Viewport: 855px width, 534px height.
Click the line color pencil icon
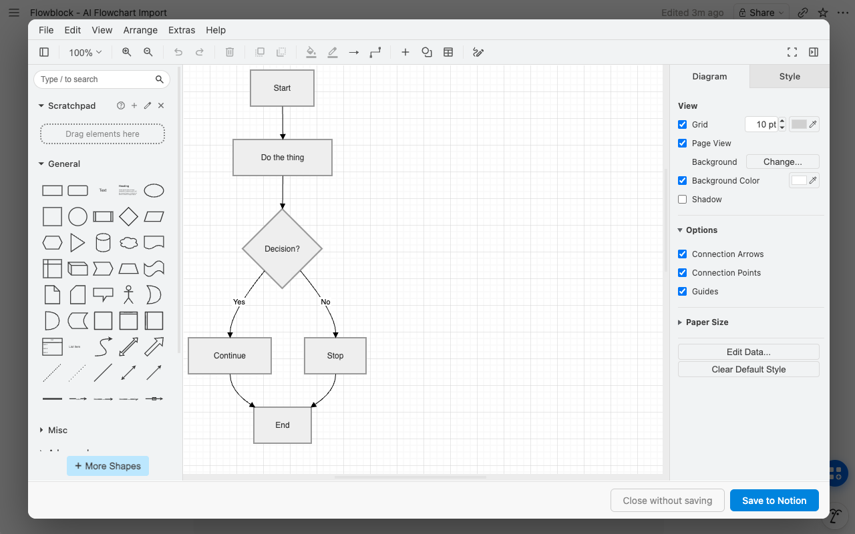(x=333, y=52)
